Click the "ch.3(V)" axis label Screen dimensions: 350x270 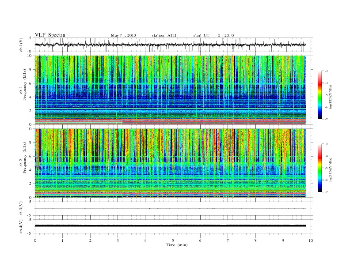click(x=21, y=209)
